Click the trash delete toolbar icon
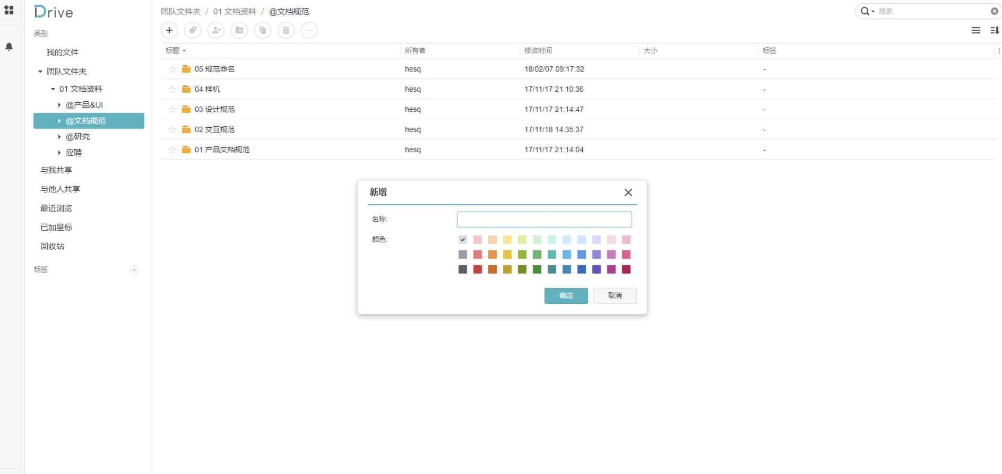Viewport: 1002px width, 474px height. click(x=286, y=30)
